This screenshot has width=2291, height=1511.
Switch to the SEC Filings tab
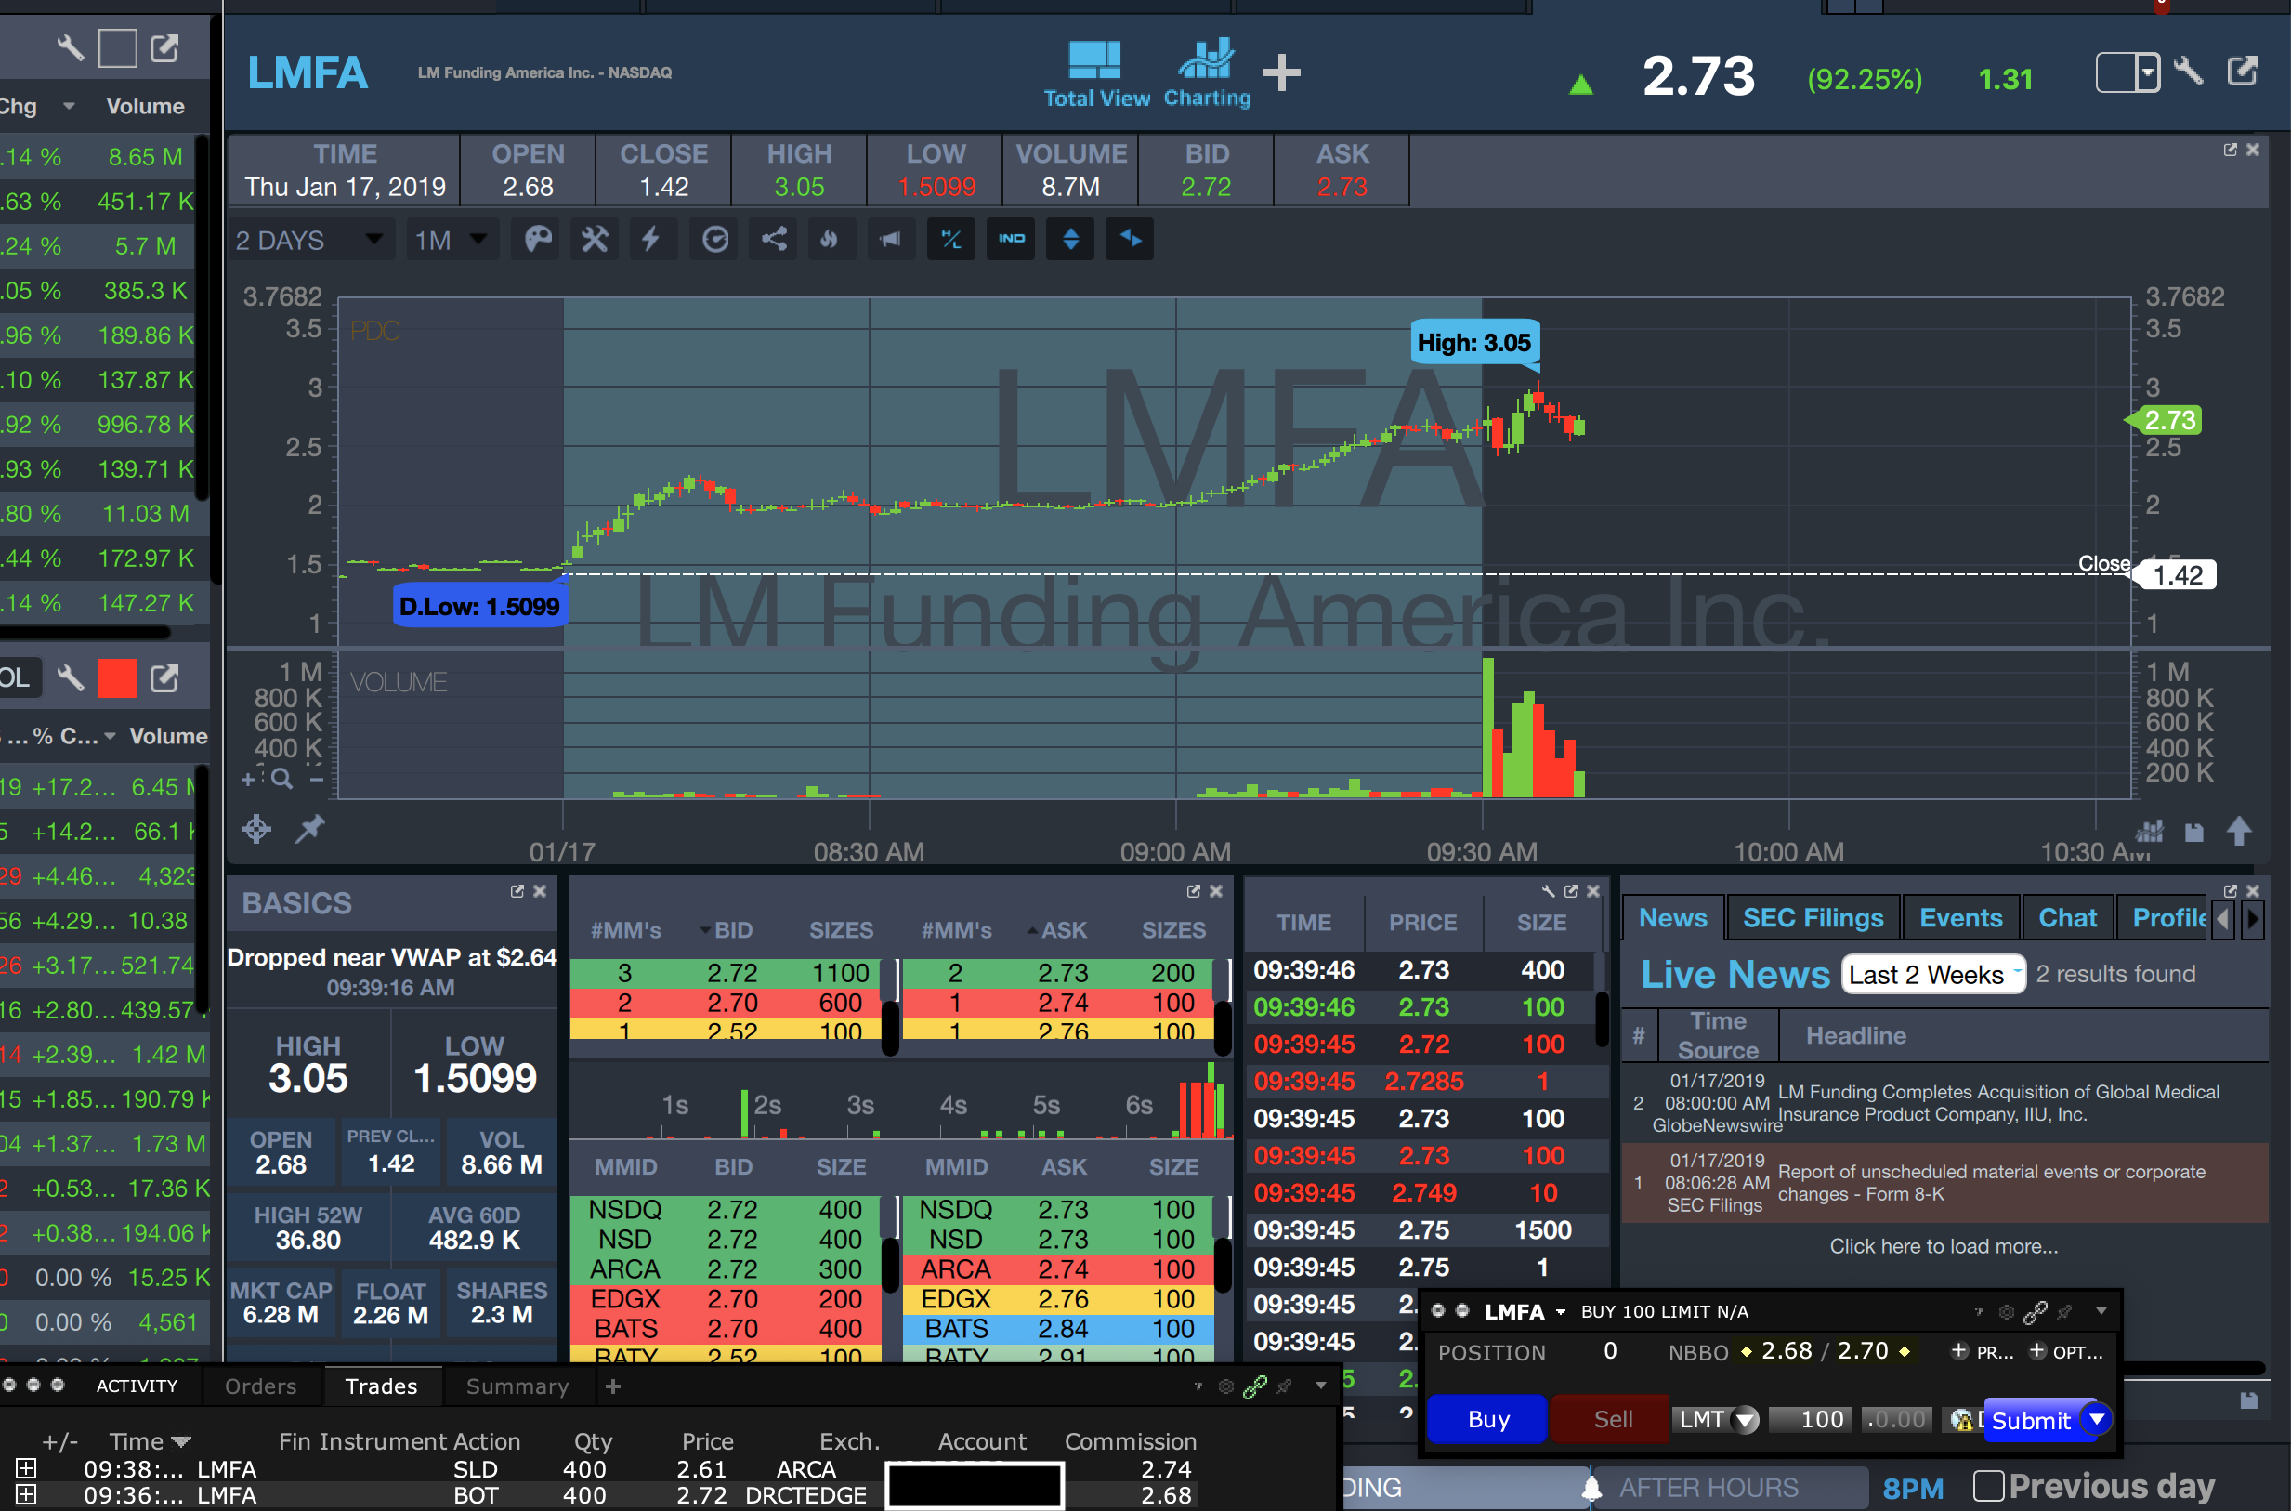pyautogui.click(x=1813, y=917)
